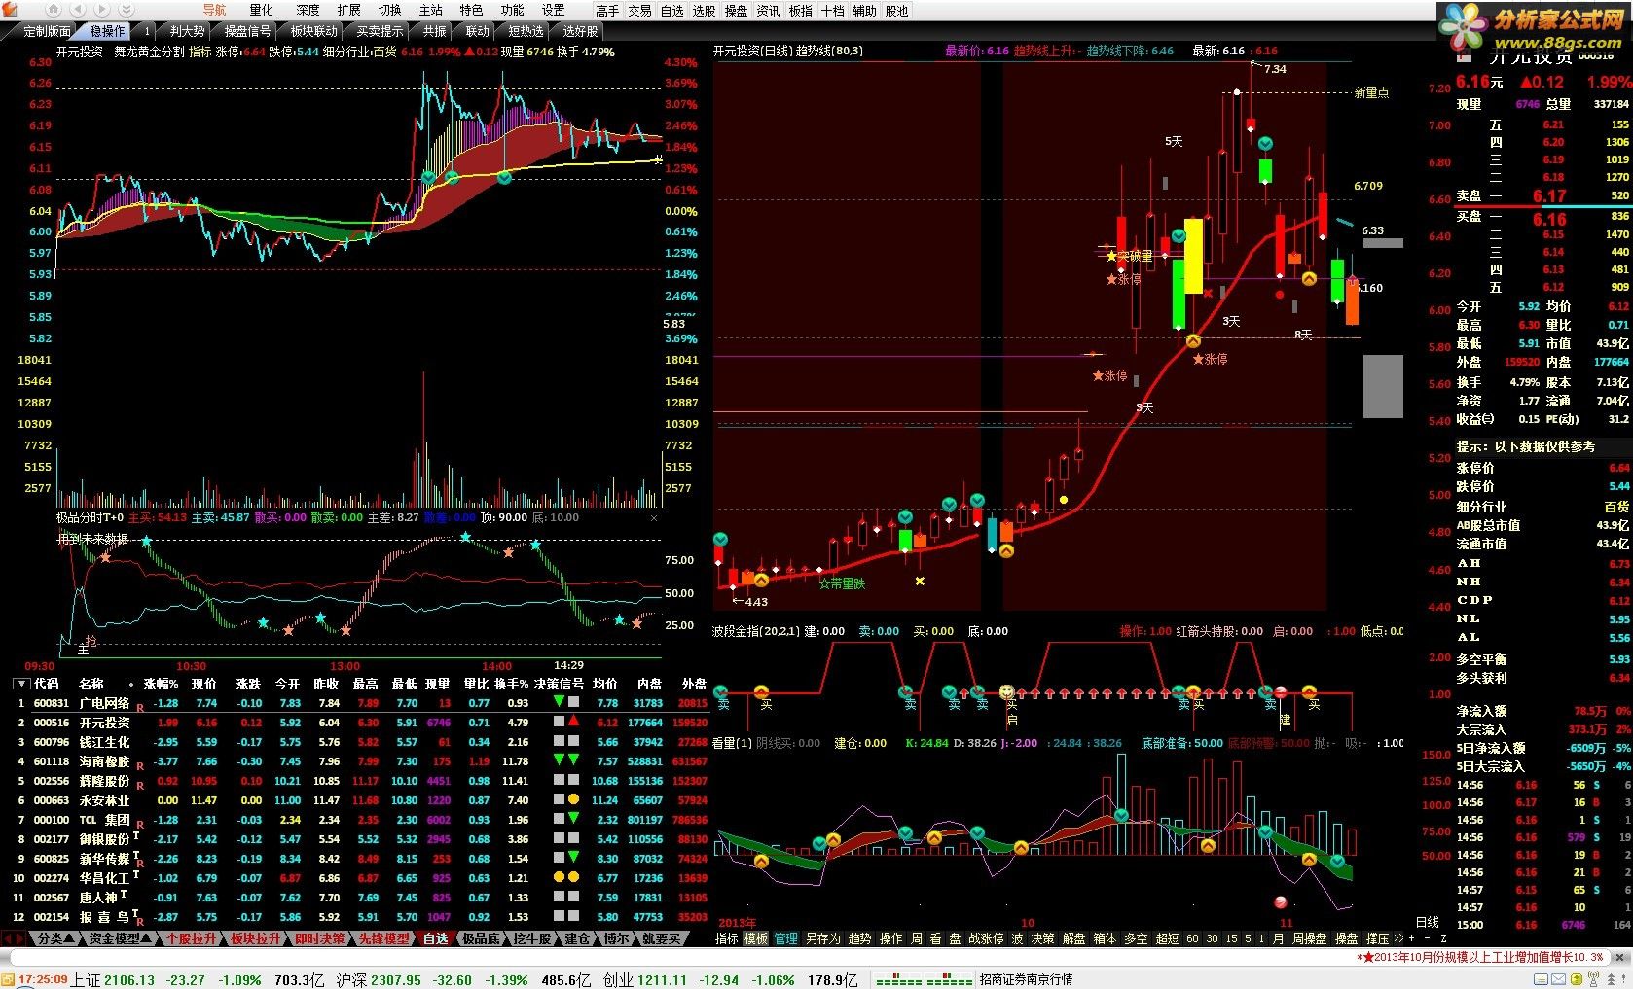Click the 模板 button in chart toolbar
1633x989 pixels.
[756, 938]
